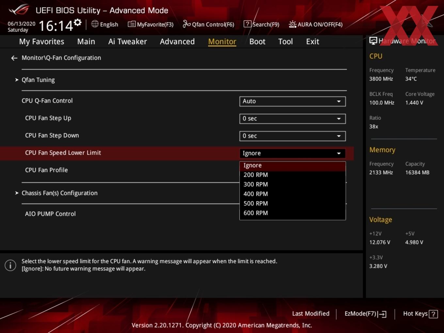Click the BIOS version copyright text

(222, 325)
